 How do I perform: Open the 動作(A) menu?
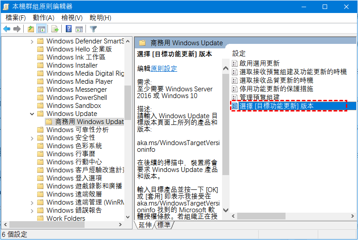tap(43, 18)
